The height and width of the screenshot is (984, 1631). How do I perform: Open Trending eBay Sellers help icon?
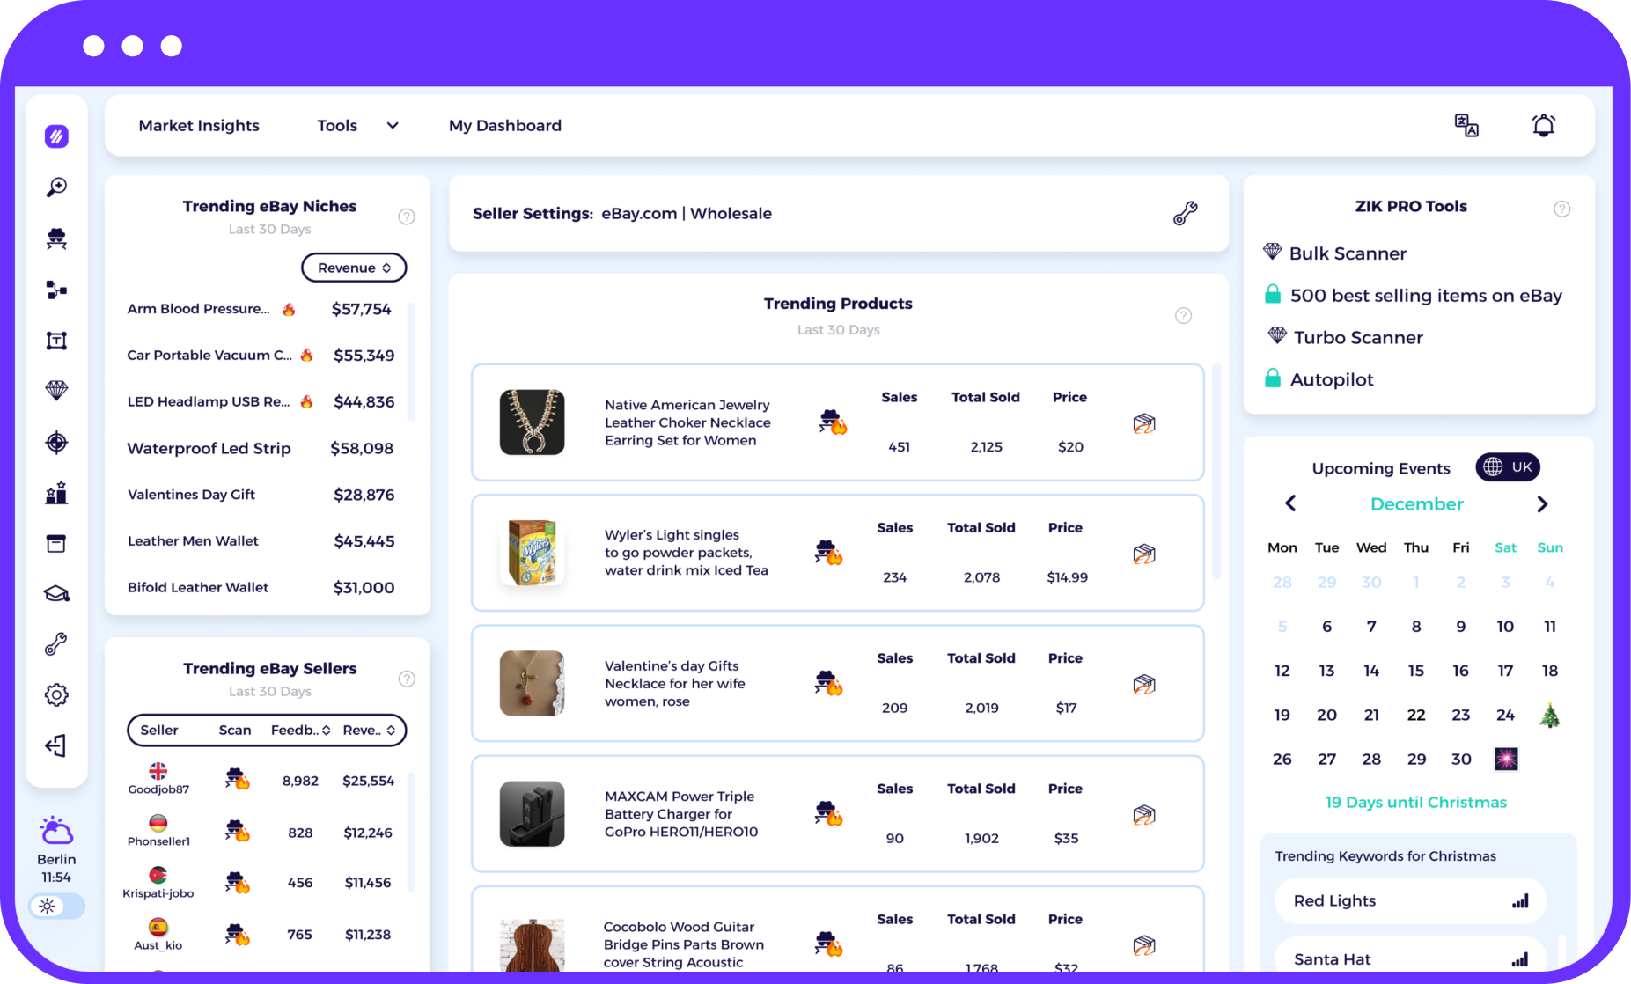point(407,679)
